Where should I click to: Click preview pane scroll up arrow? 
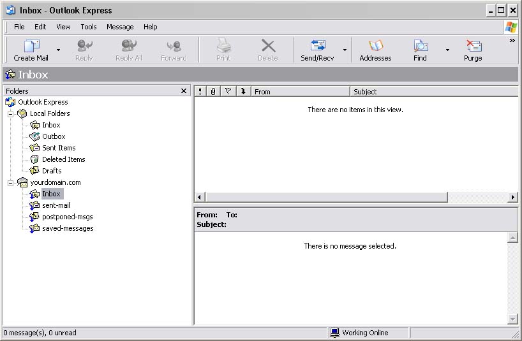pyautogui.click(x=512, y=238)
